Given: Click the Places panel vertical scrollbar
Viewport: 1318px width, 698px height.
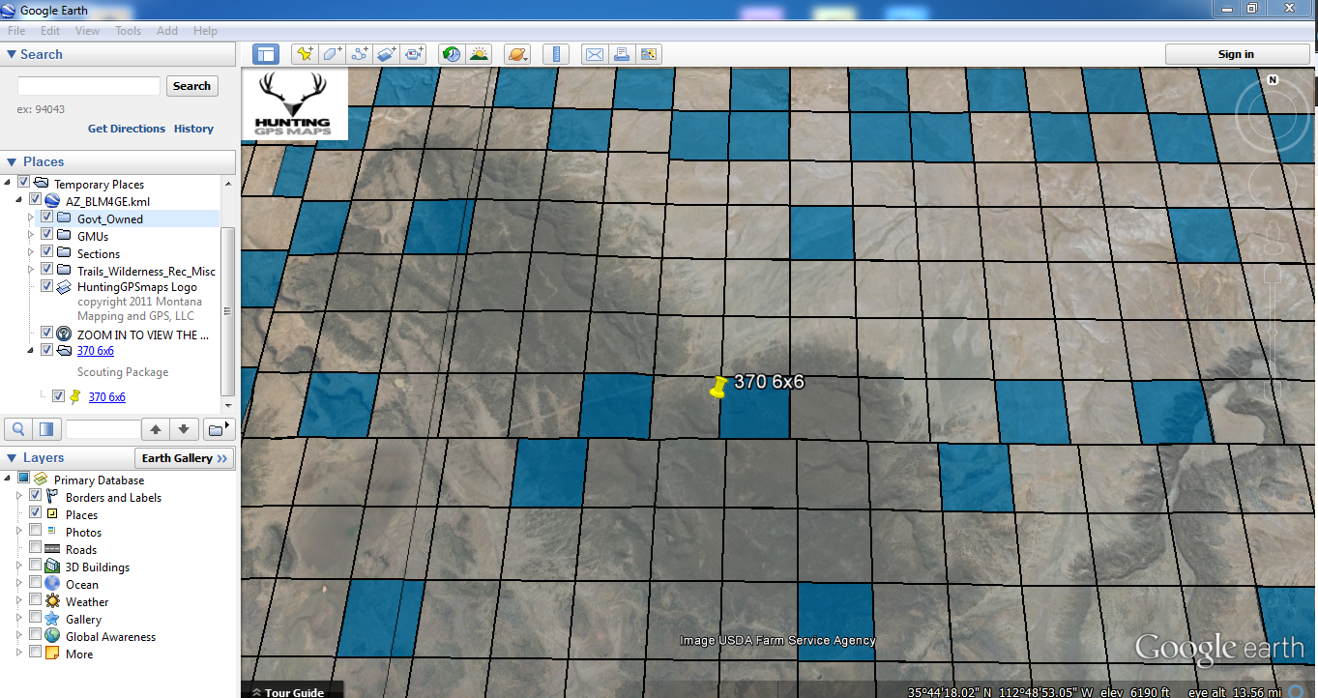Looking at the screenshot, I should (x=228, y=309).
